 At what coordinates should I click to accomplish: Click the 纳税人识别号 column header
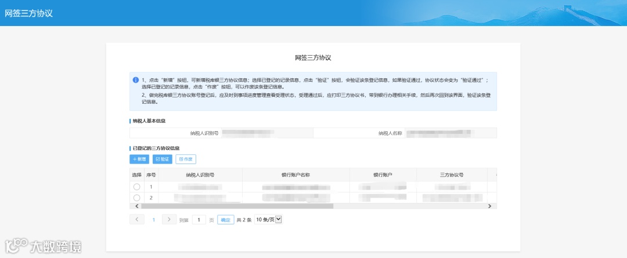200,175
